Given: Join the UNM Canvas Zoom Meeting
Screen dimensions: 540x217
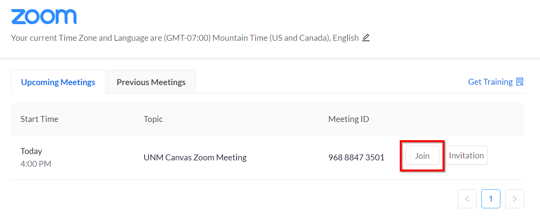Looking at the screenshot, I should click(x=422, y=156).
